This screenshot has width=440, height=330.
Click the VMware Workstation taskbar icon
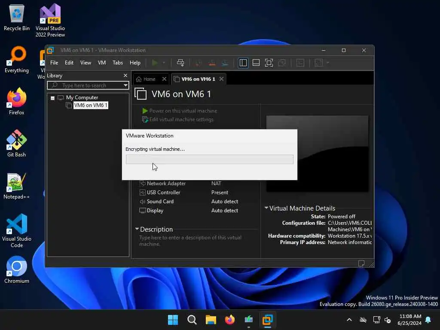click(x=267, y=320)
